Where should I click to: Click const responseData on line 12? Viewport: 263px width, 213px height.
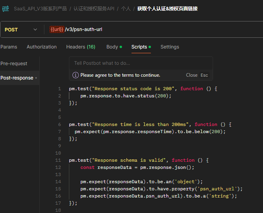click(106, 167)
